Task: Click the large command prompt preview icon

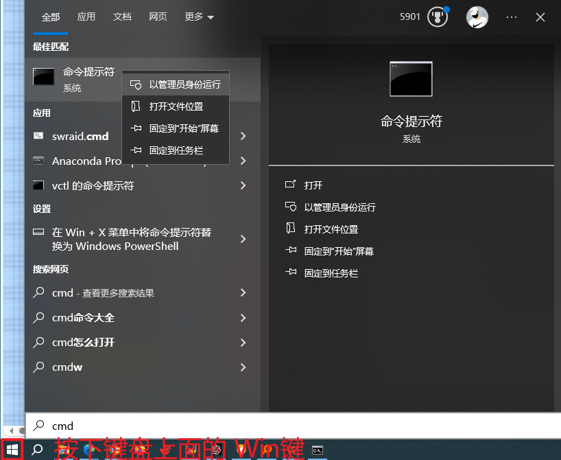Action: coord(411,79)
